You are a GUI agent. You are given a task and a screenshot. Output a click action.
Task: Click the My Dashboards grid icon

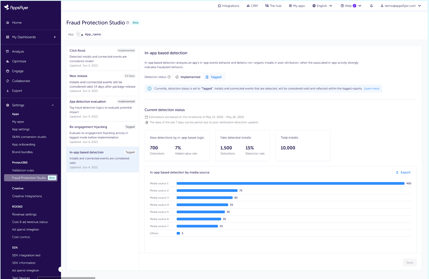click(8, 37)
